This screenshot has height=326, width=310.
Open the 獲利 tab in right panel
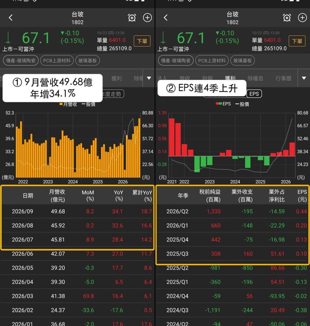(x=230, y=77)
